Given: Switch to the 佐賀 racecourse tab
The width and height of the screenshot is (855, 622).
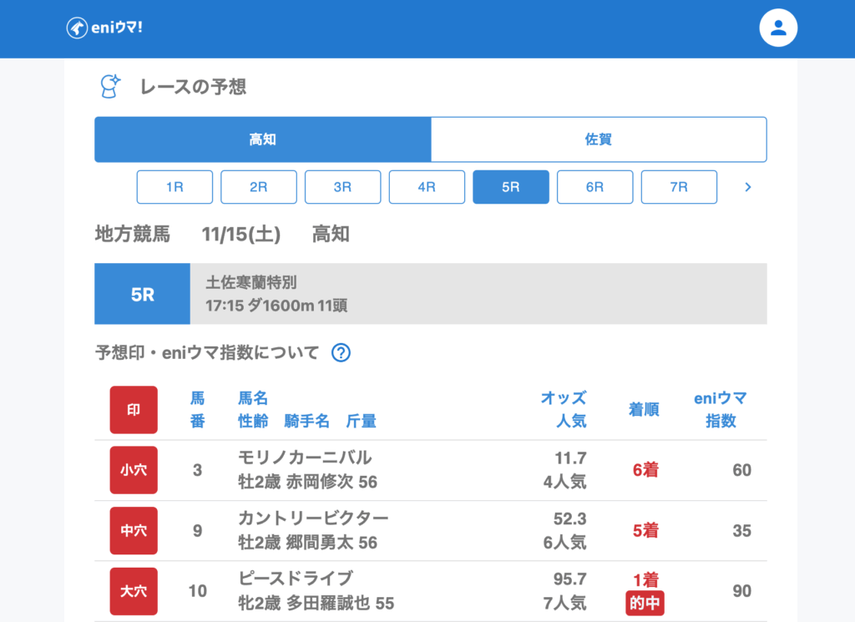Looking at the screenshot, I should pyautogui.click(x=599, y=139).
